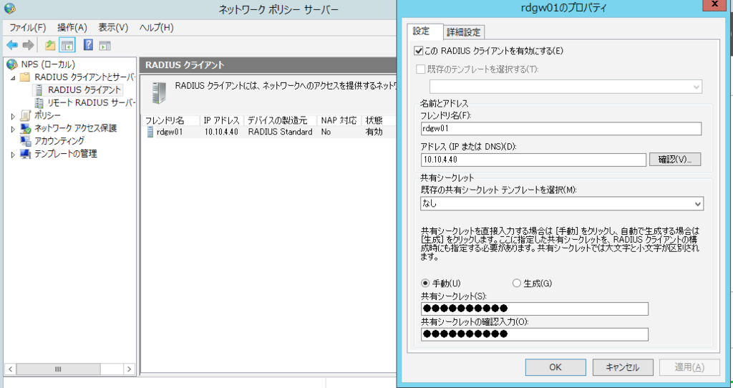The width and height of the screenshot is (733, 388).
Task: Select NPS (ローカル) in the tree
Action: click(48, 64)
